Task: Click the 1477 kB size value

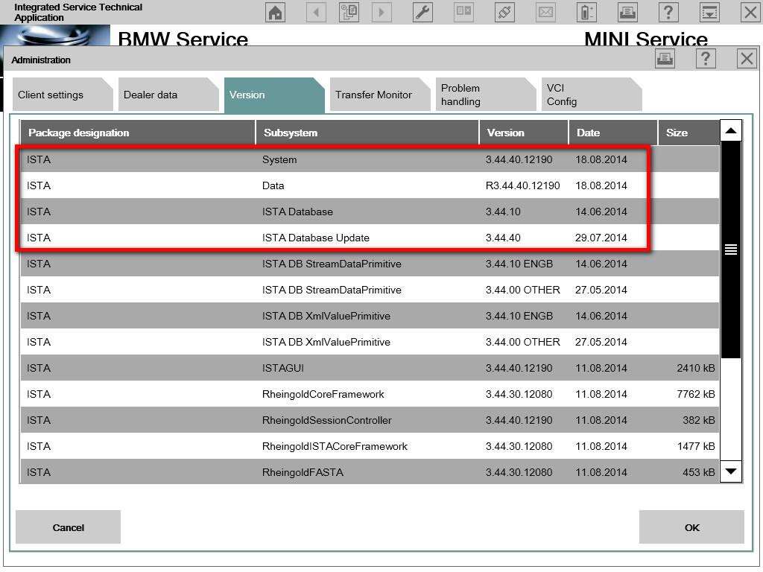Action: (x=695, y=446)
